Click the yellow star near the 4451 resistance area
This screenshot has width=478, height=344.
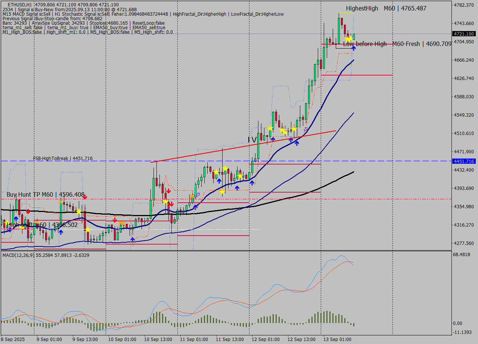pos(225,169)
